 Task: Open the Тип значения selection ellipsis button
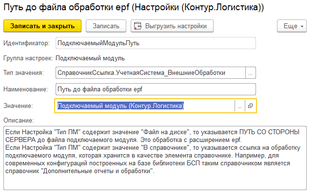click(251, 73)
